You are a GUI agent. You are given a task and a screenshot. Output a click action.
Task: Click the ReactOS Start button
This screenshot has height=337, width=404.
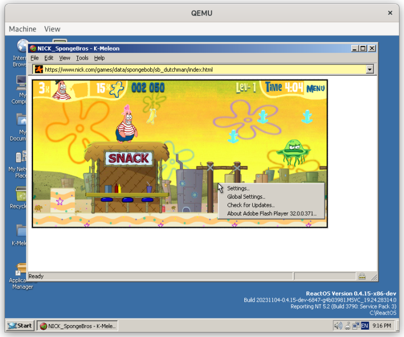(x=20, y=326)
